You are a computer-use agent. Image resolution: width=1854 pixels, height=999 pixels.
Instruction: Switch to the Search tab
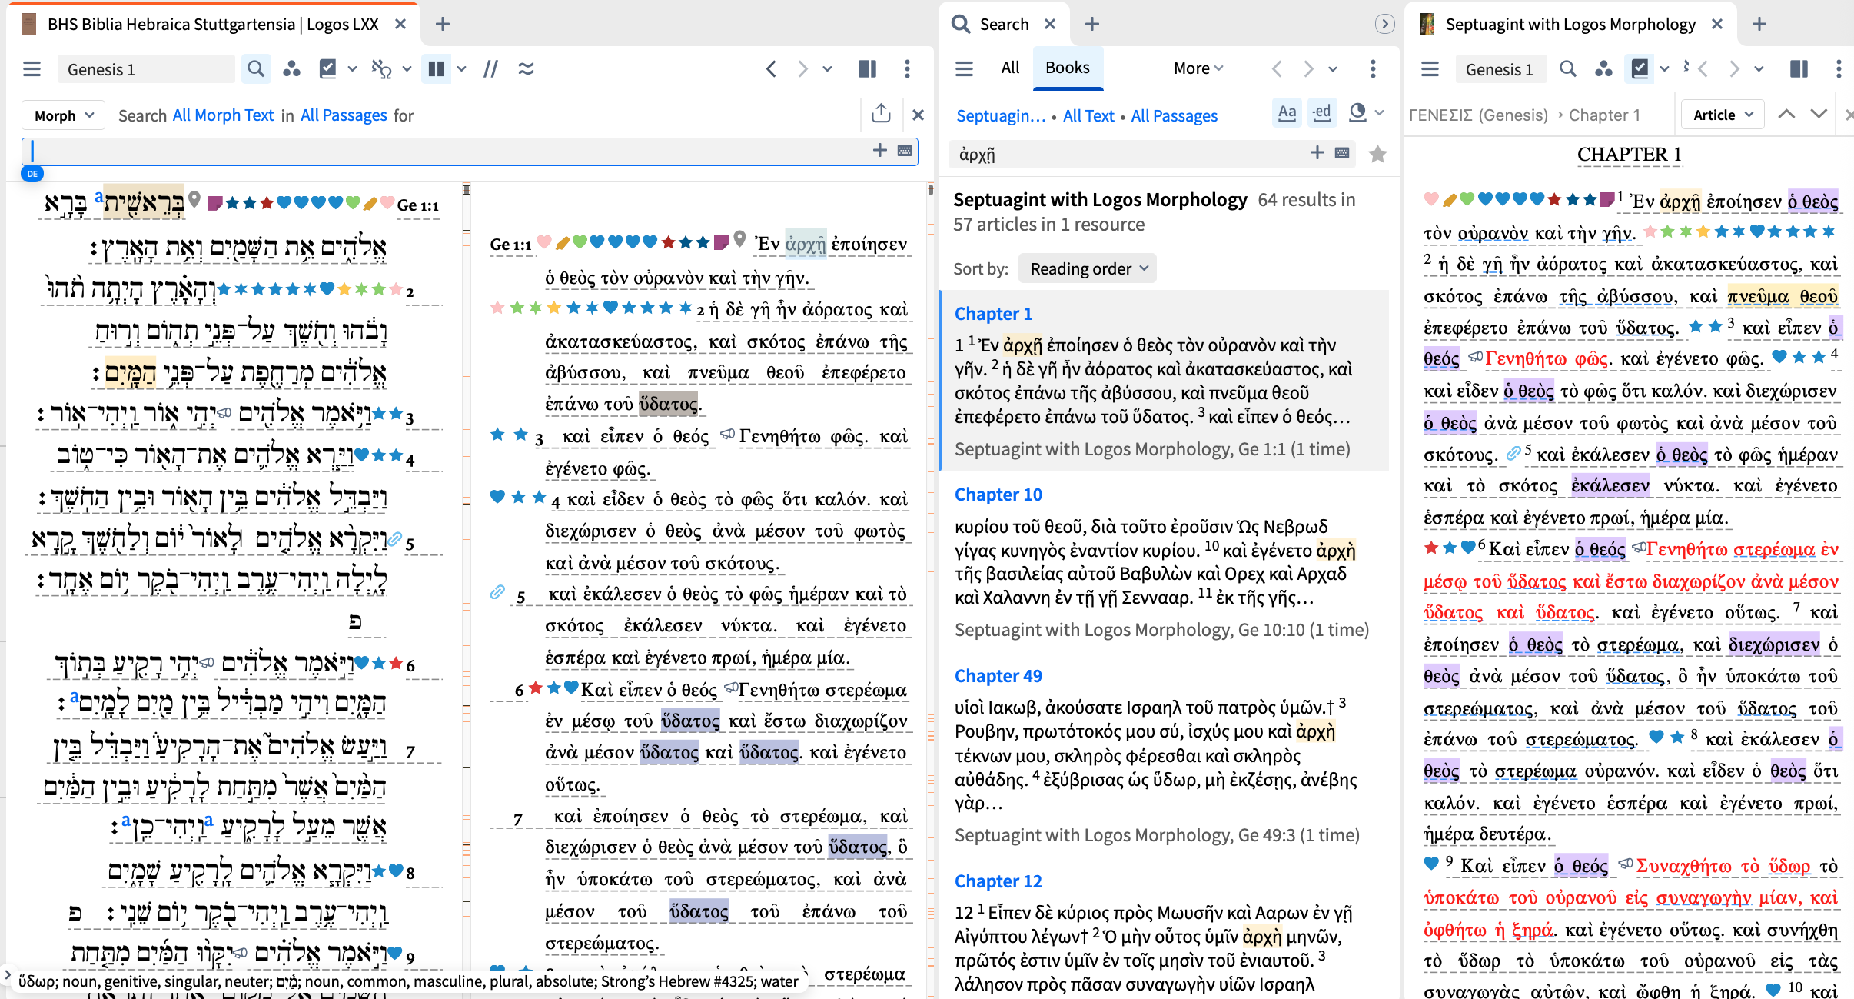(x=1004, y=25)
